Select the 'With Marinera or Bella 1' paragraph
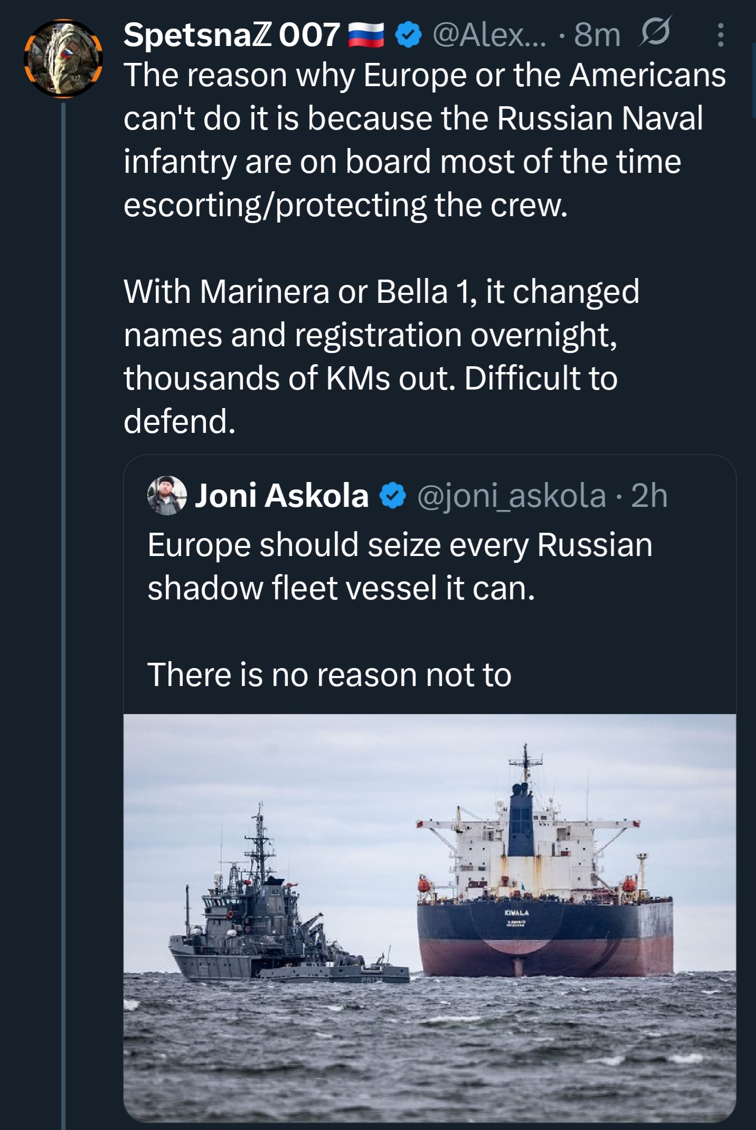Viewport: 756px width, 1130px height. (x=380, y=356)
